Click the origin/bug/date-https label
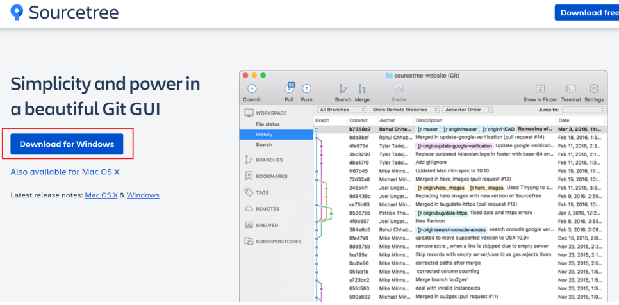Viewport: 619px width, 305px height. (442, 213)
